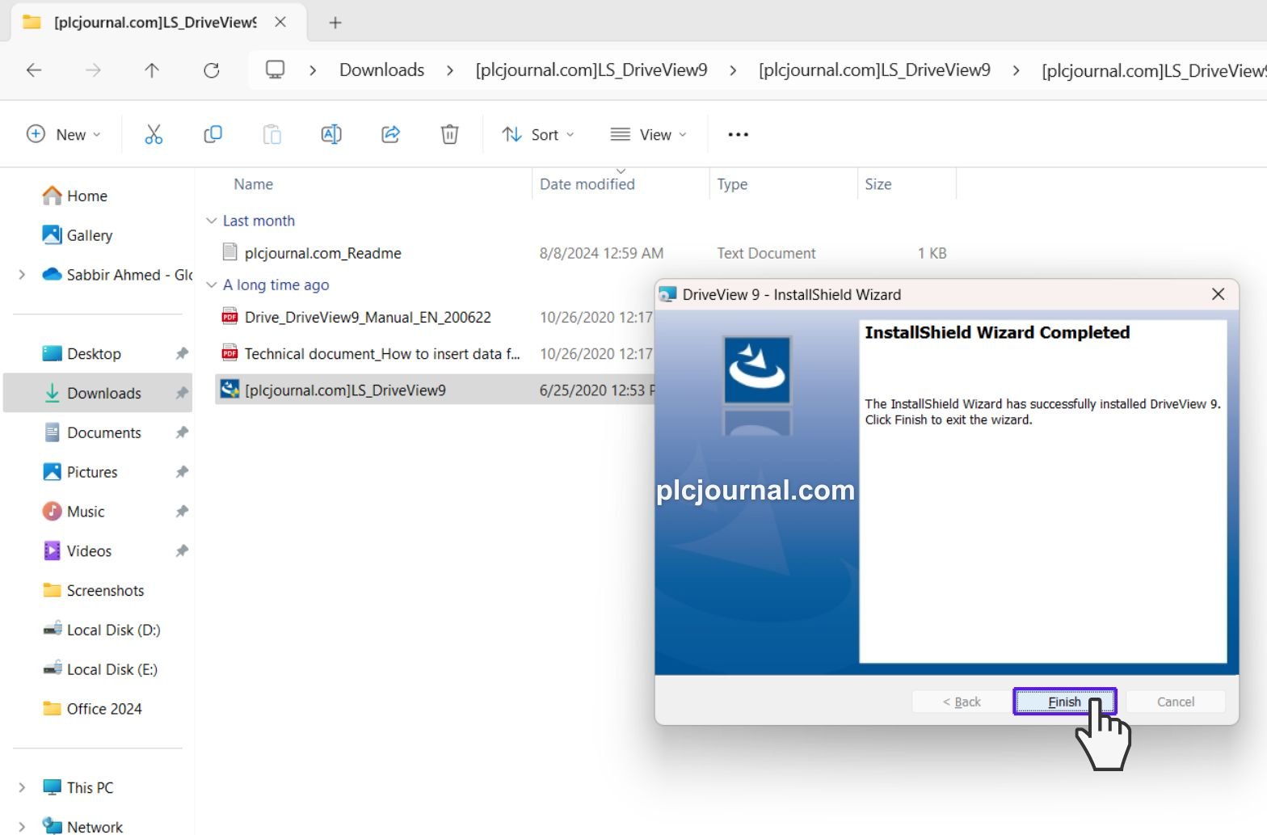Select Drive_DriveView9_Manual_EN_200622 PDF
This screenshot has height=835, width=1267.
pos(368,317)
